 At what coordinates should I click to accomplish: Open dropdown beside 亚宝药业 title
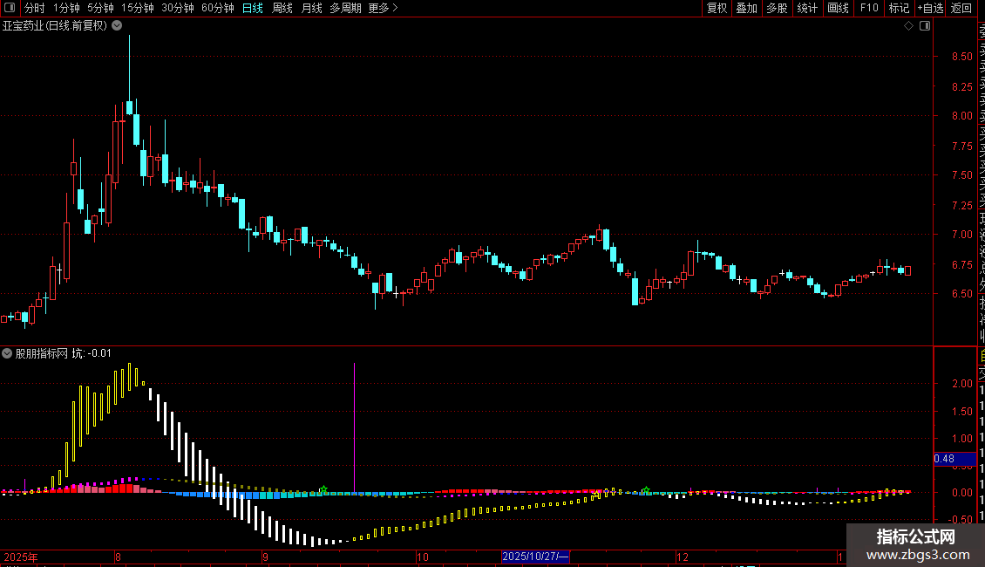[x=117, y=25]
